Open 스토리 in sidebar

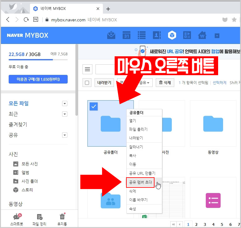coord(23,190)
